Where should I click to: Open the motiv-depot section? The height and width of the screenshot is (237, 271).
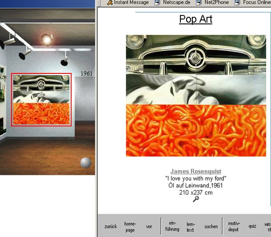coord(233,226)
